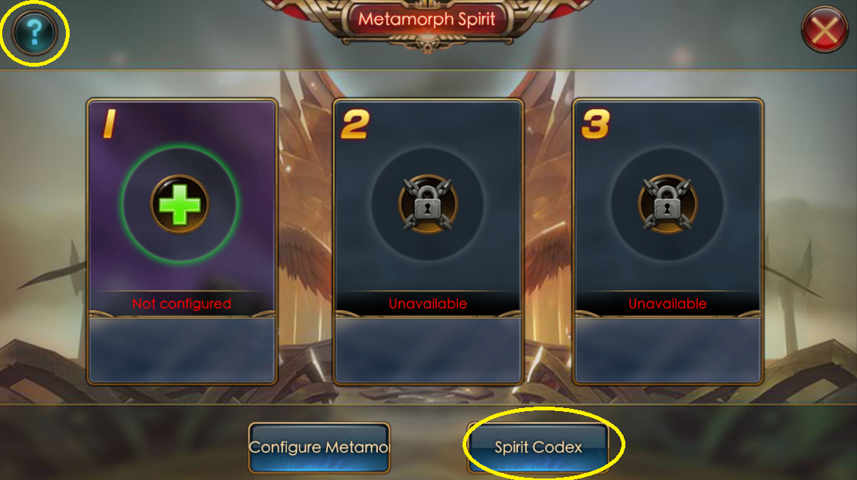The width and height of the screenshot is (857, 480).
Task: Click the 'Not configured' label
Action: [x=182, y=304]
